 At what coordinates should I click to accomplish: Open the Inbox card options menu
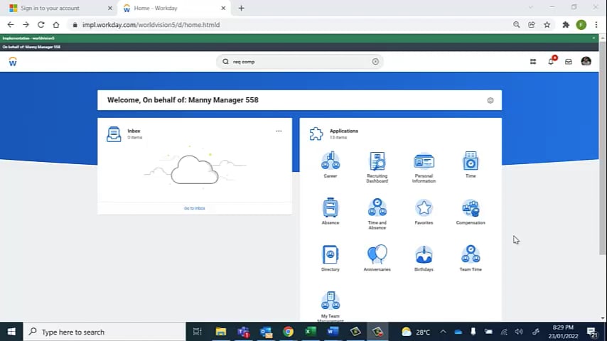(x=279, y=131)
